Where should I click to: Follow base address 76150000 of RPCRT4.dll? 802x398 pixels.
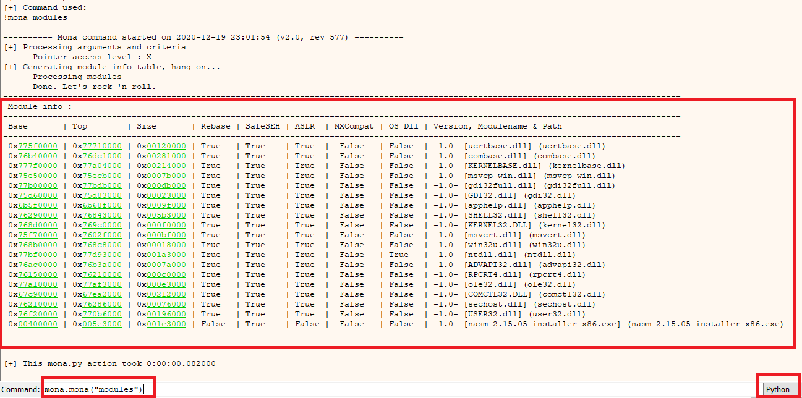pyautogui.click(x=38, y=274)
